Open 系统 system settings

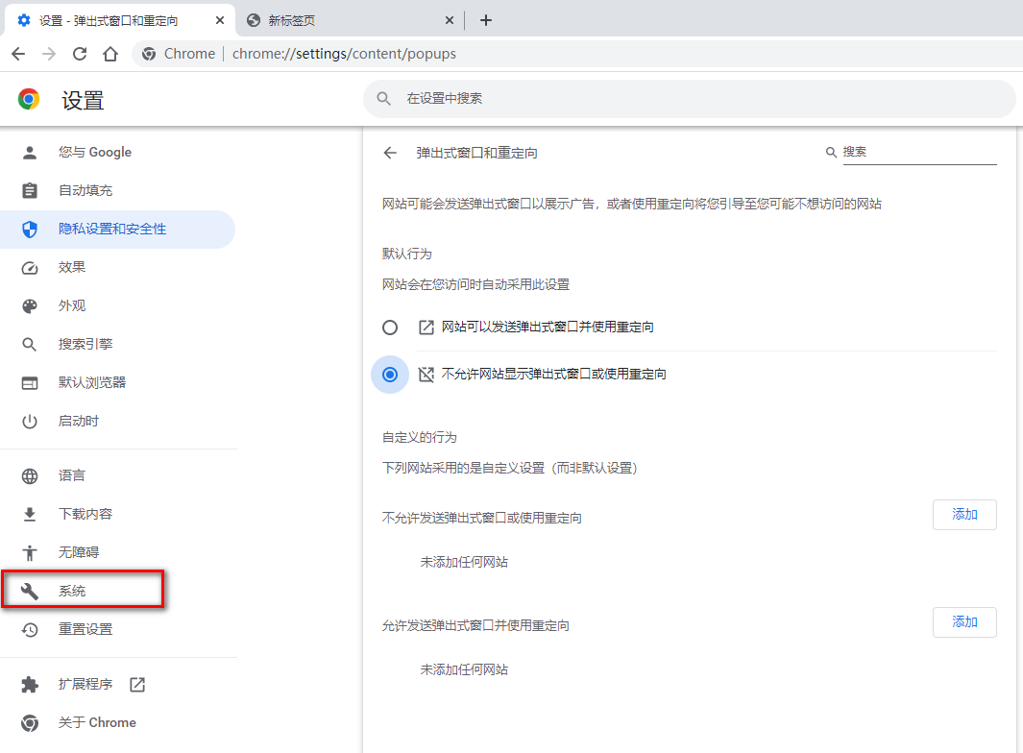tap(117, 591)
